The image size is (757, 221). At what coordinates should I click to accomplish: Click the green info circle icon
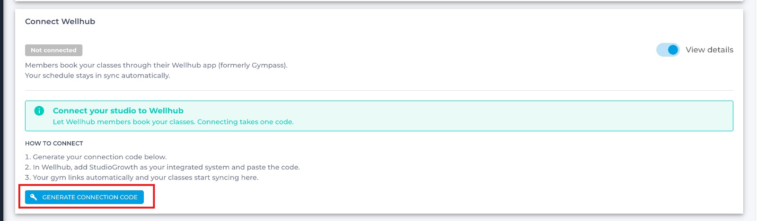[x=39, y=110]
